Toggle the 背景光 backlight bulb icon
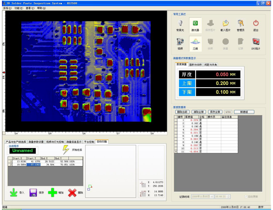The height and width of the screenshot is (210, 273). pos(180,23)
